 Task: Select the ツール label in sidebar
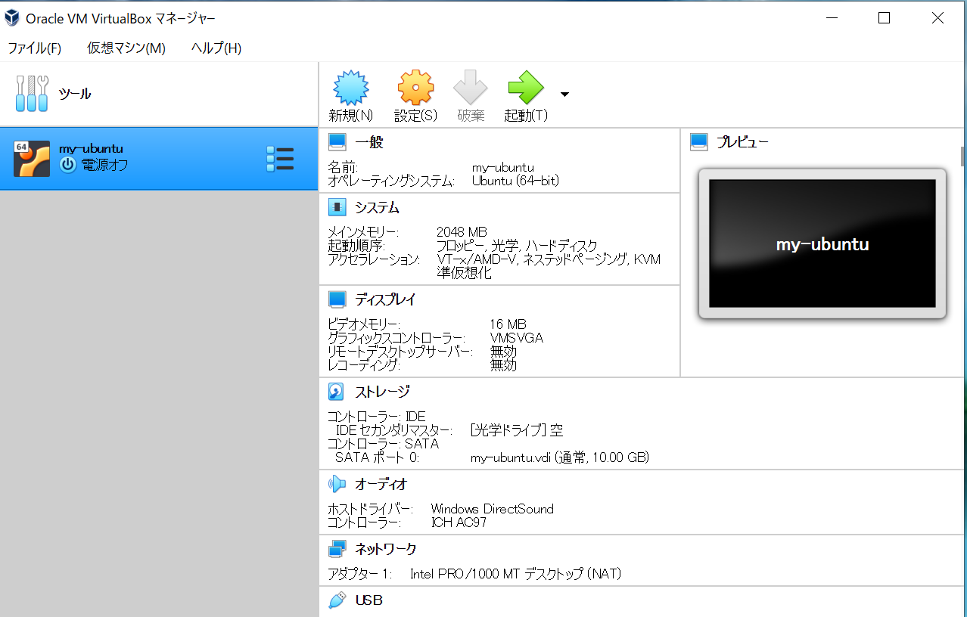pos(75,95)
